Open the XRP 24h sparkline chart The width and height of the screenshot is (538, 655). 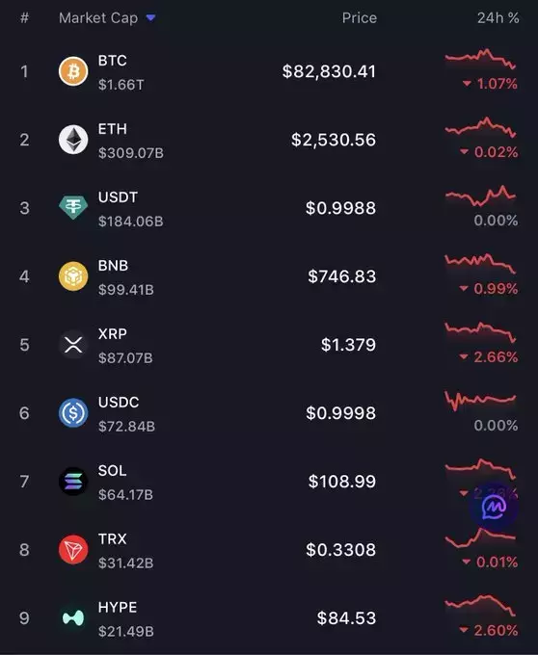click(481, 332)
